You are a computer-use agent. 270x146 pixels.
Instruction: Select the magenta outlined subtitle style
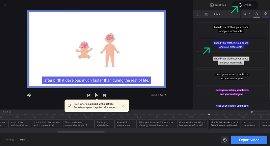click(x=232, y=92)
